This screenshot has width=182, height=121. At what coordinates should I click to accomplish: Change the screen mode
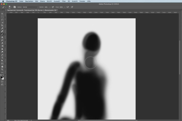coord(2,84)
